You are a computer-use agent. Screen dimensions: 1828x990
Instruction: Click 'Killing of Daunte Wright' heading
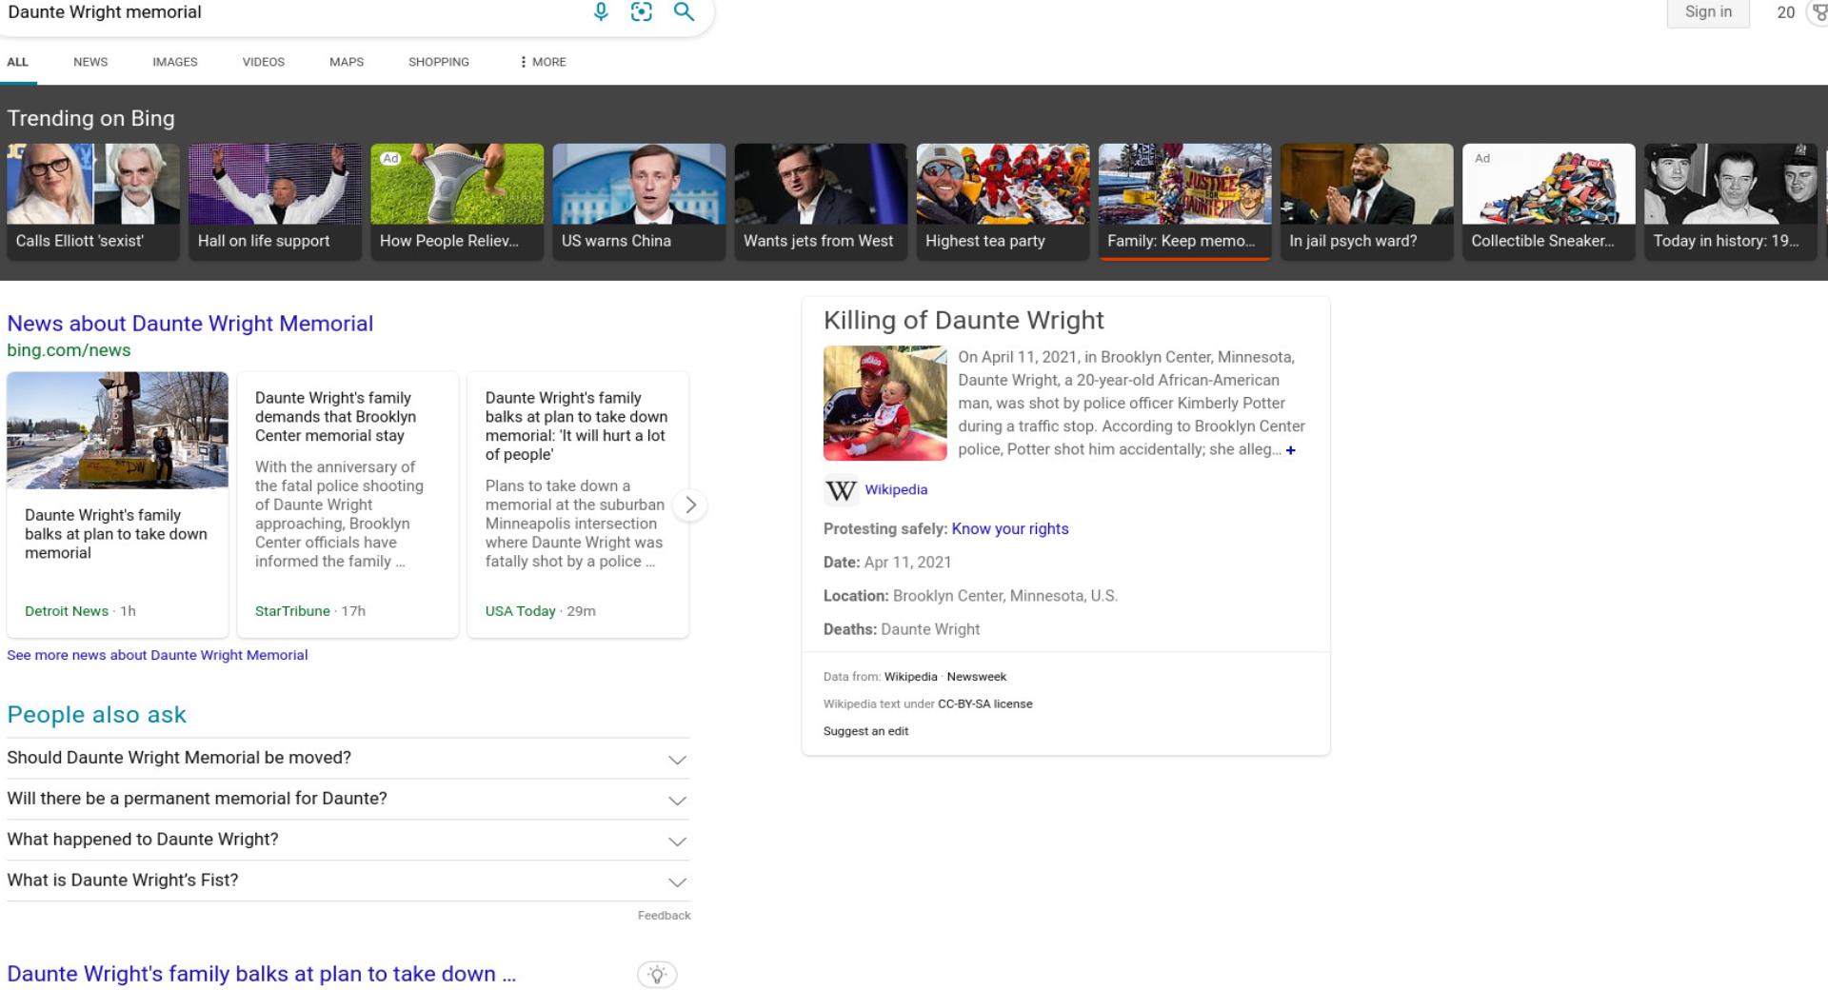(964, 321)
